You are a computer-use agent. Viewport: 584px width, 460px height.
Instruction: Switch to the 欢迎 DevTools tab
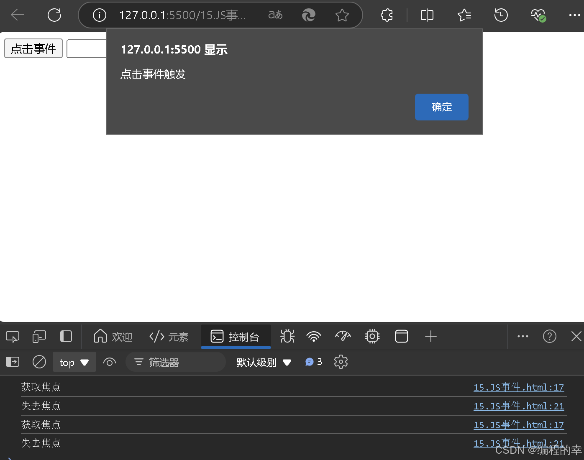coord(113,336)
